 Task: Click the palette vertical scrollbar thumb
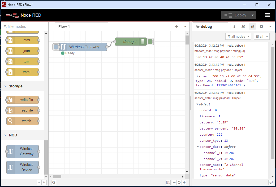(x=46, y=157)
